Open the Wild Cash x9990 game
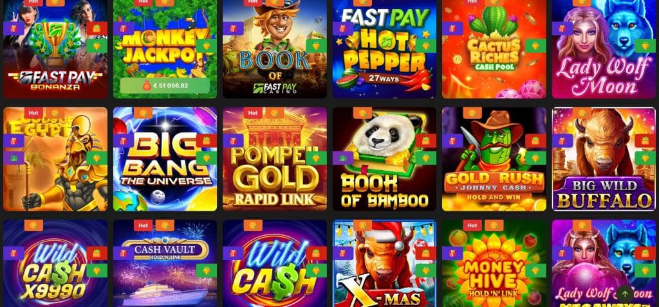The image size is (659, 307). click(55, 263)
